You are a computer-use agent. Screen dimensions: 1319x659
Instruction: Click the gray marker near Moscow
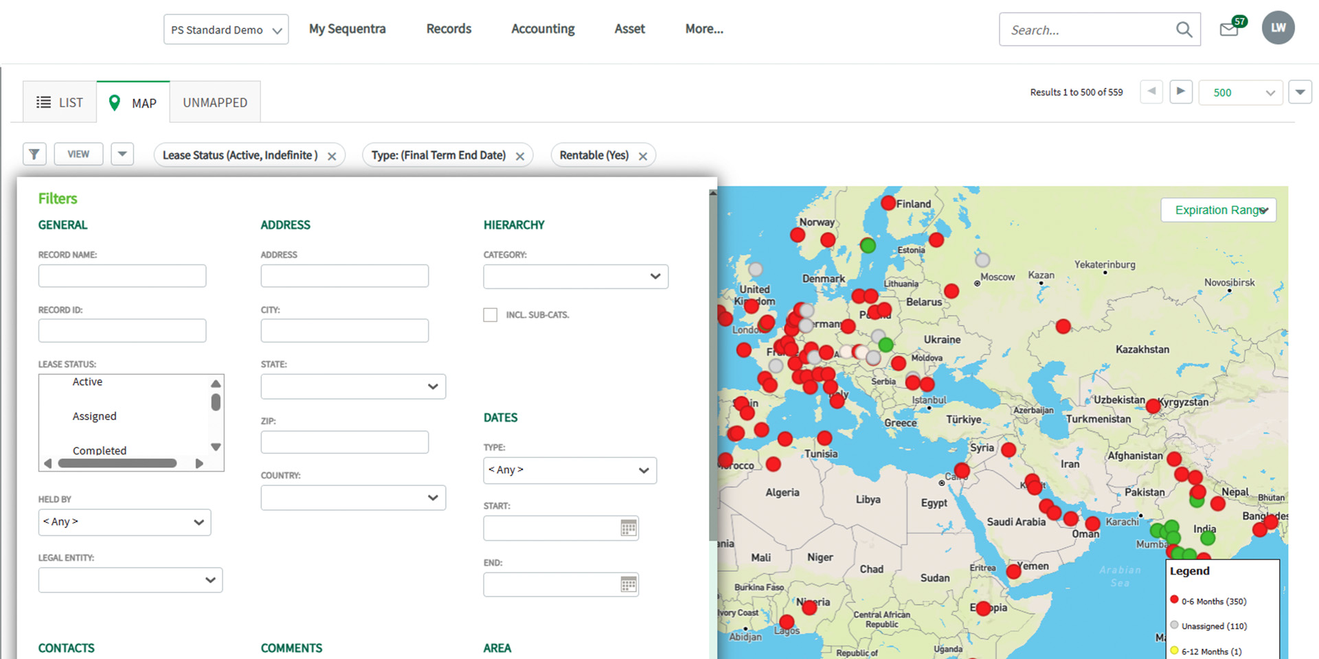coord(983,260)
